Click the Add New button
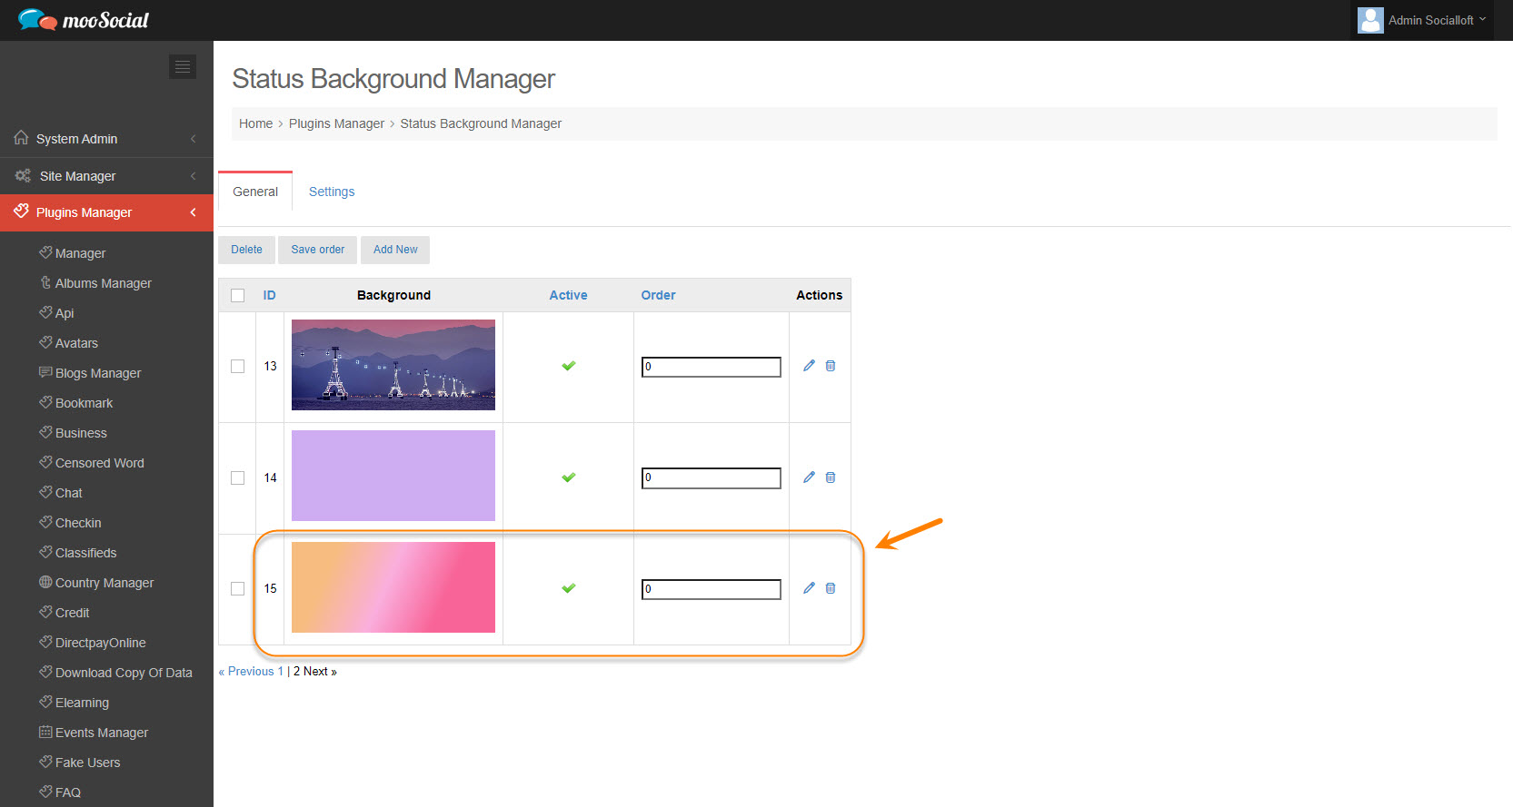Image resolution: width=1513 pixels, height=807 pixels. point(395,250)
